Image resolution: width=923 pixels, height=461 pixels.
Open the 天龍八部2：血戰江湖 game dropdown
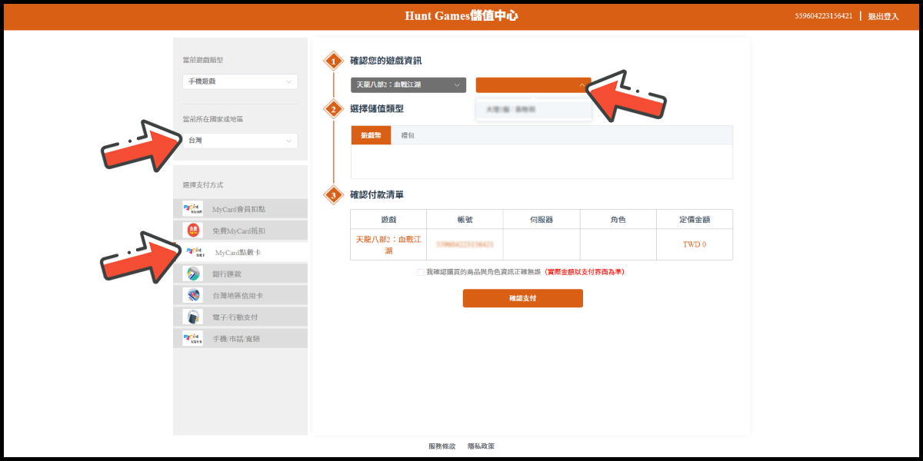(408, 85)
